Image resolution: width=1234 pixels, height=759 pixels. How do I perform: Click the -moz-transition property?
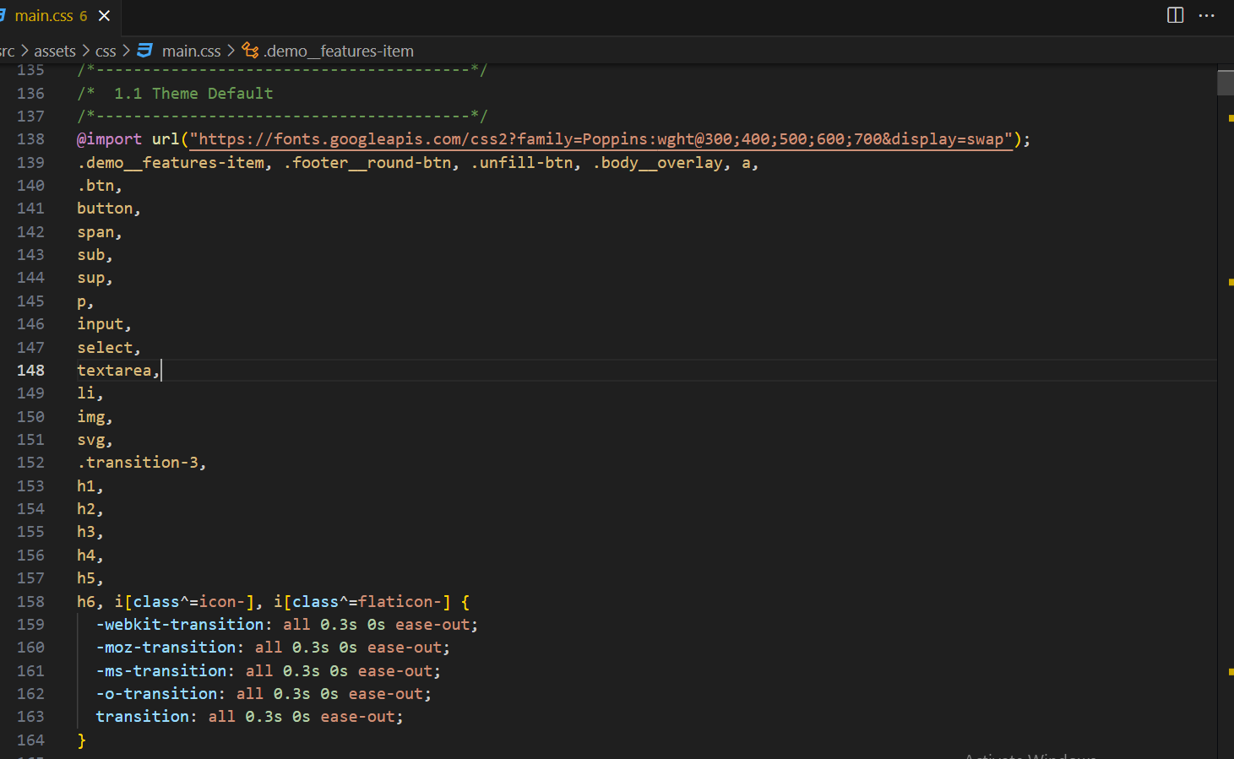point(166,648)
